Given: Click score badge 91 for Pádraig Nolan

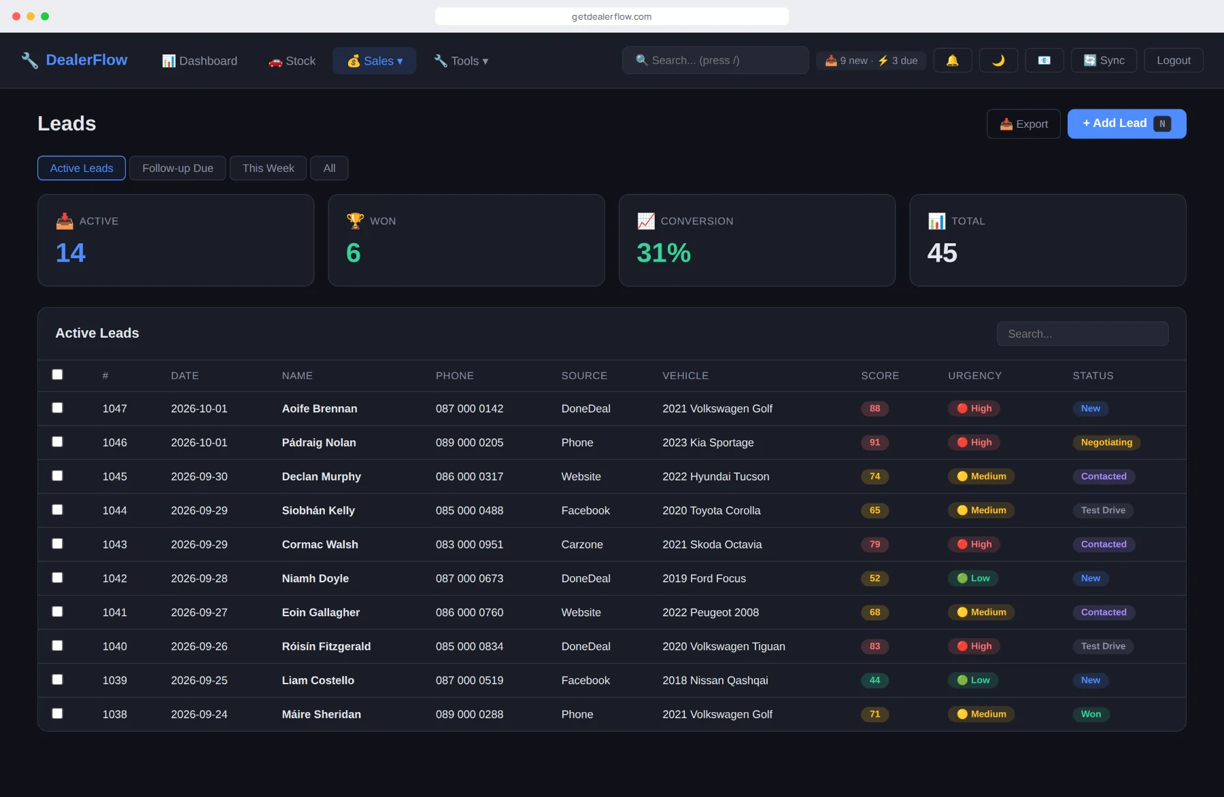Looking at the screenshot, I should pyautogui.click(x=874, y=442).
